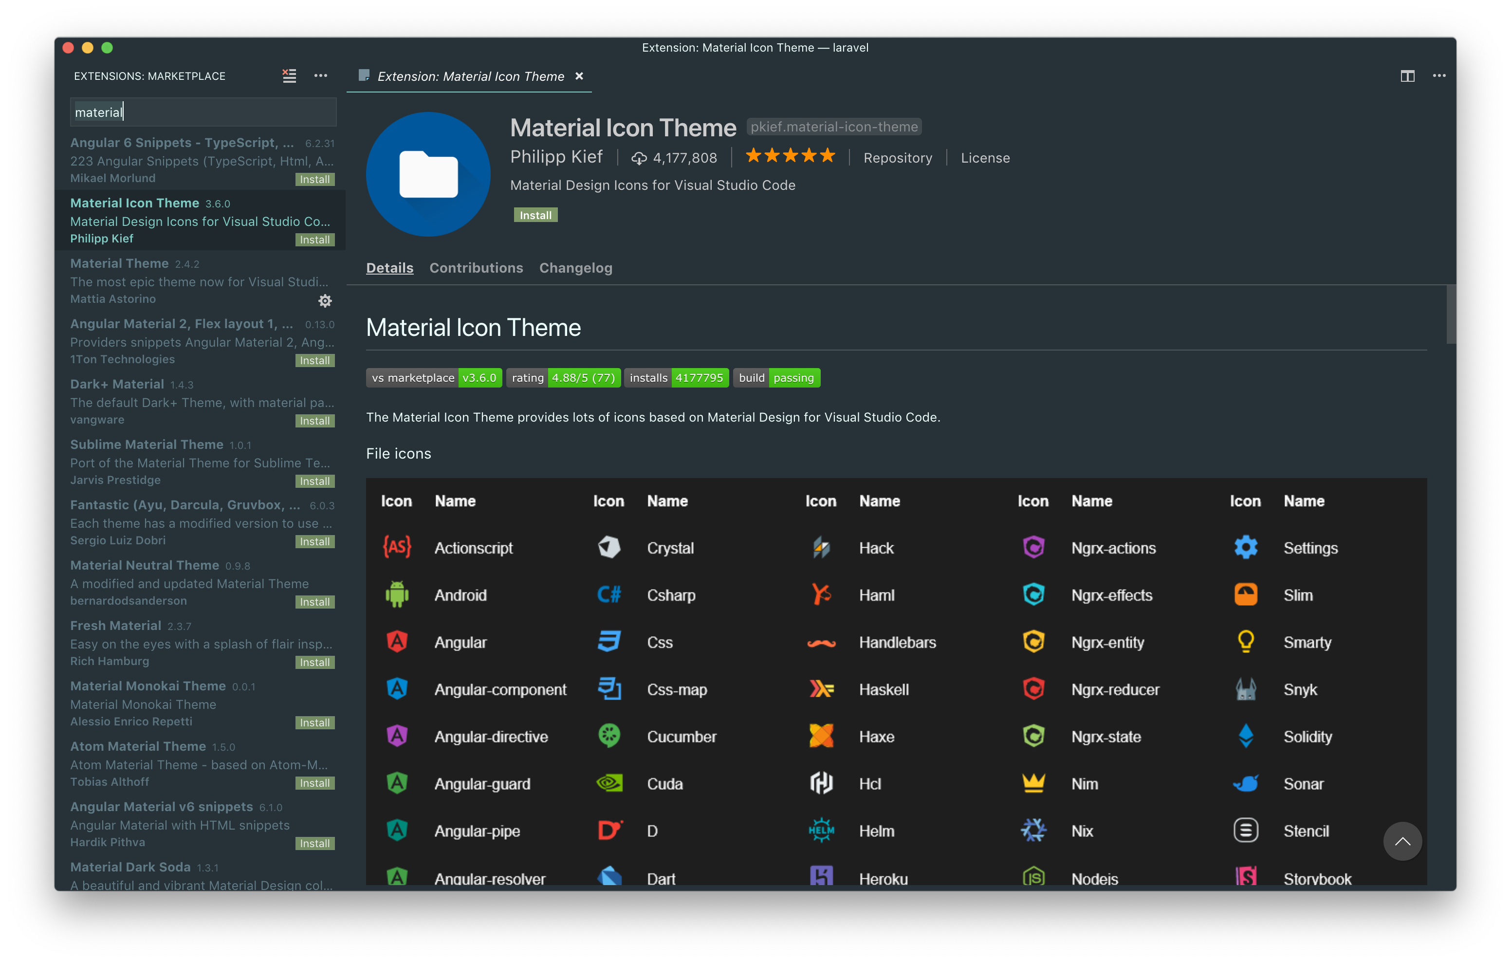Viewport: 1511px width, 963px height.
Task: Click the extension search field containing 'material'
Action: pyautogui.click(x=203, y=112)
